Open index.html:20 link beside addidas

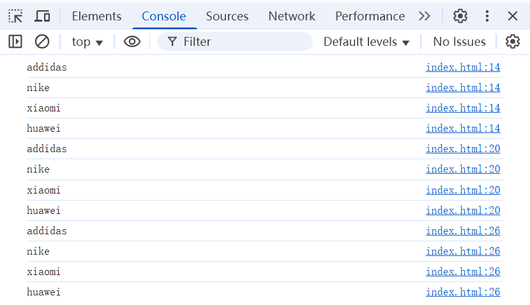point(463,148)
